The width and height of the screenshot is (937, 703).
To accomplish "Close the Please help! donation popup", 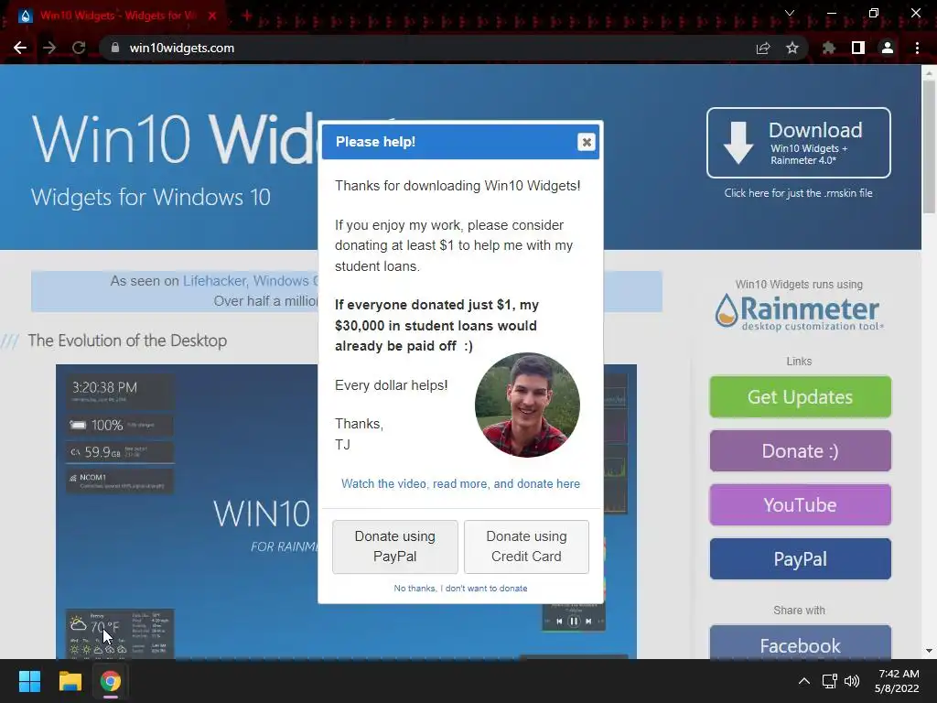I will point(587,142).
